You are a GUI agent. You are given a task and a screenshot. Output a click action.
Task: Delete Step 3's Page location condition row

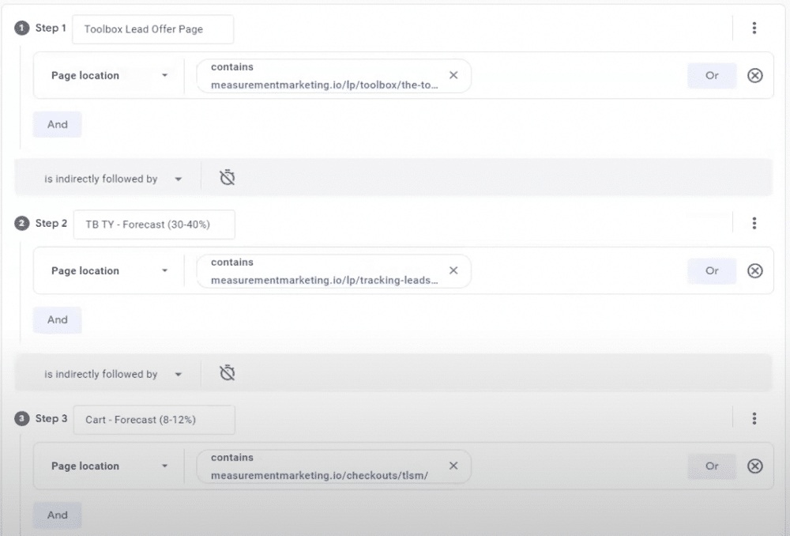click(x=754, y=466)
